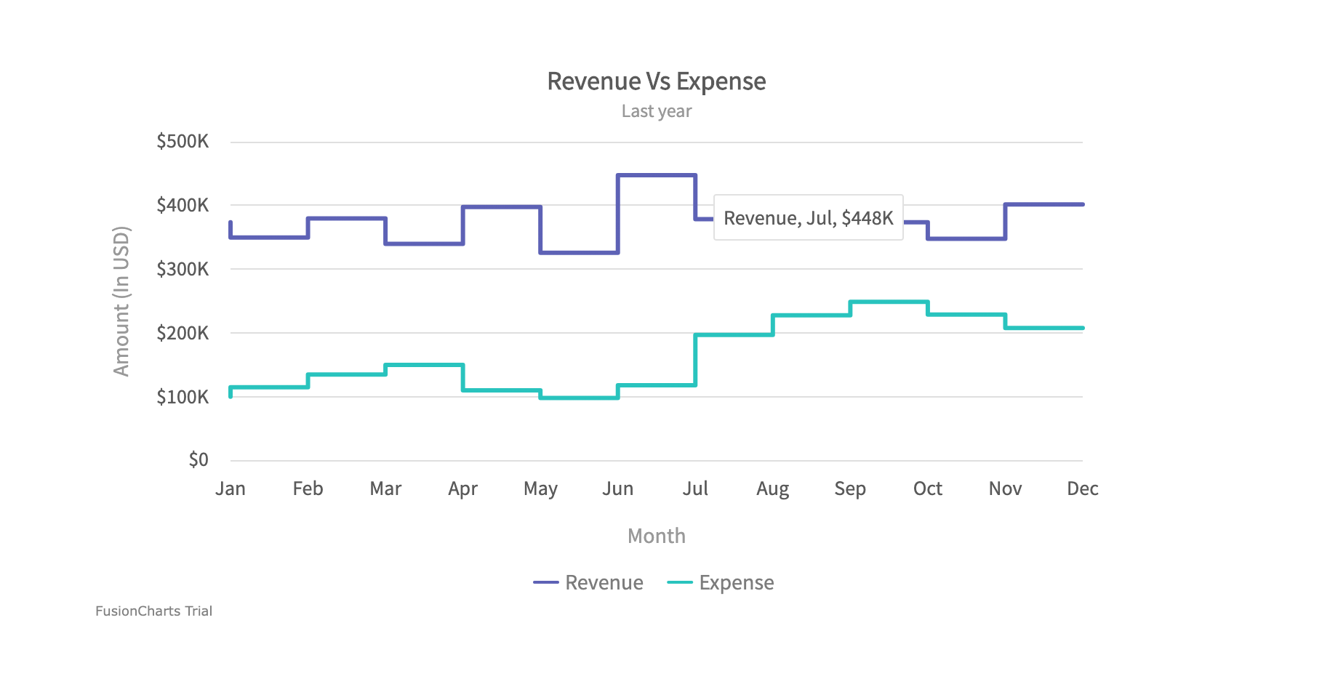
Task: Select the Dec label on the x-axis
Action: click(1082, 488)
